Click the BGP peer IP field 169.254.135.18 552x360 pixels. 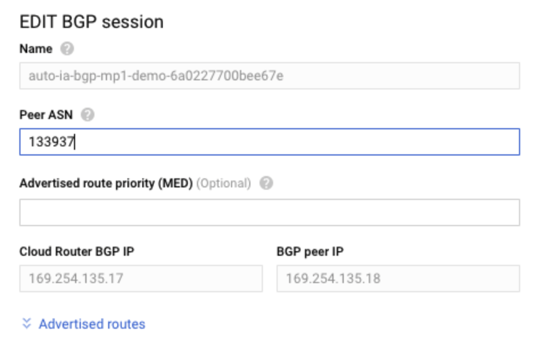(398, 279)
